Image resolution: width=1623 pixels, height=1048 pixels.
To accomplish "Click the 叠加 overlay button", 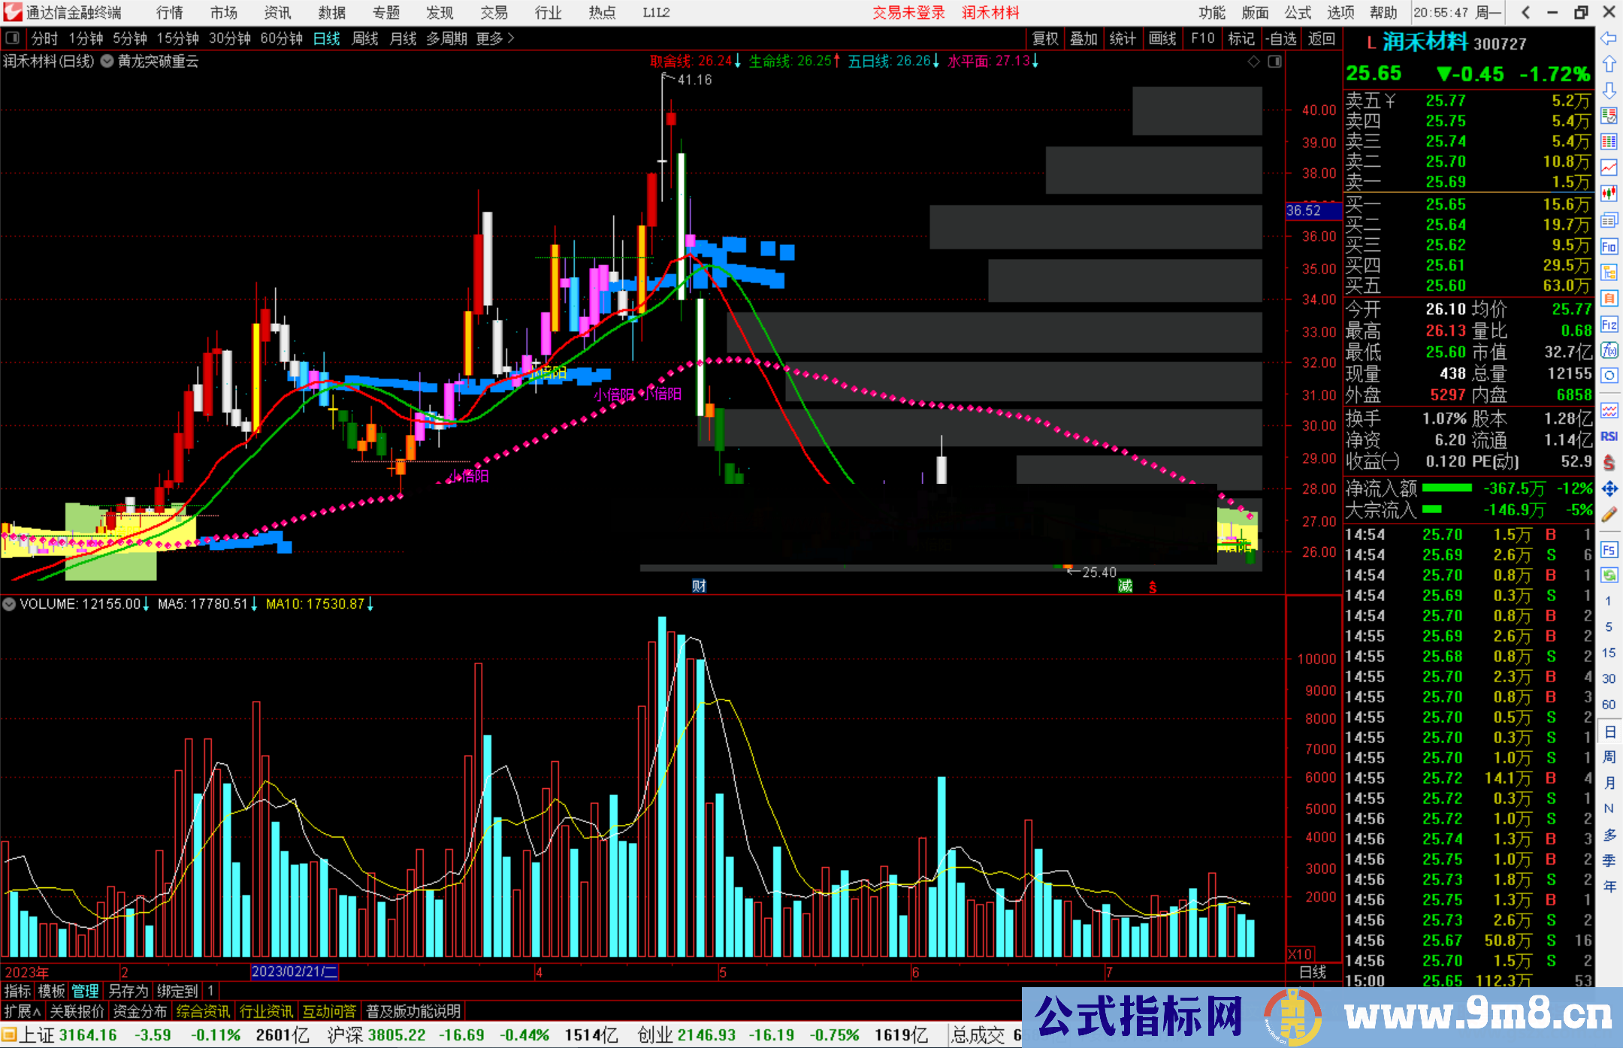I will pyautogui.click(x=1084, y=38).
